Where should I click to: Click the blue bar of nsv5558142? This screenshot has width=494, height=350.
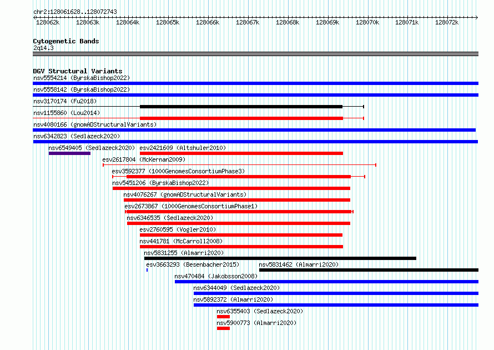255,95
